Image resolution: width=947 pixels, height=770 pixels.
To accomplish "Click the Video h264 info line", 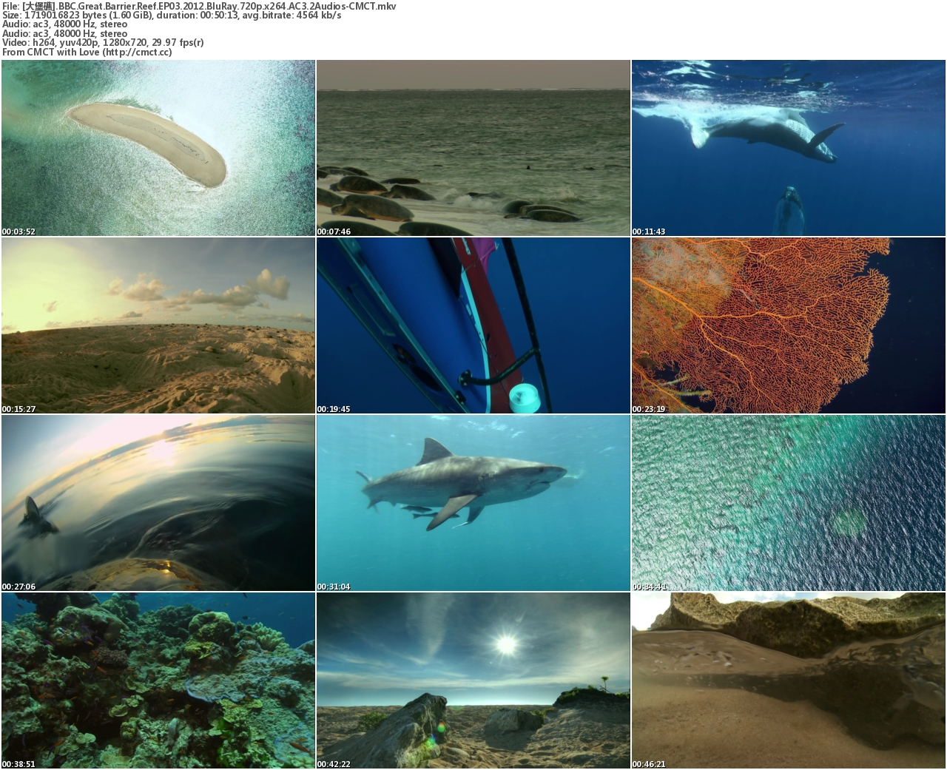I will tap(103, 43).
